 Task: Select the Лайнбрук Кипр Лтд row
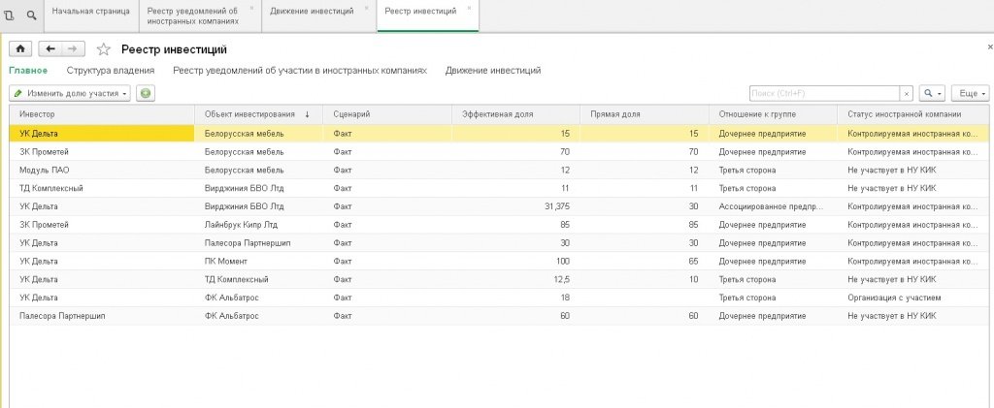point(500,225)
